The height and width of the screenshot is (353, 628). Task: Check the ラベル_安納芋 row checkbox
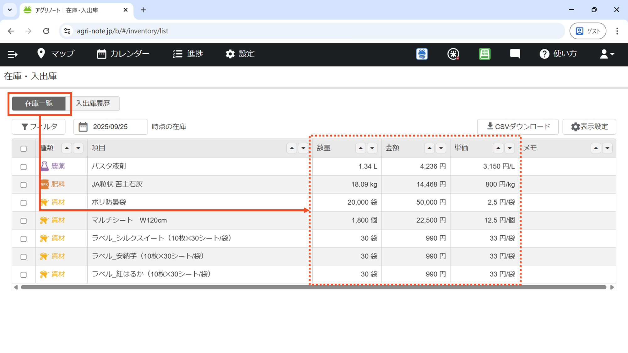tap(24, 257)
